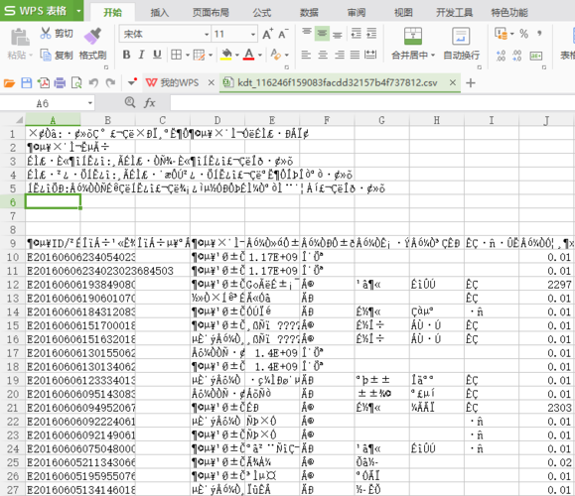Click the Print icon in quick toolbar
Screen dimensions: 575x496
[60, 83]
